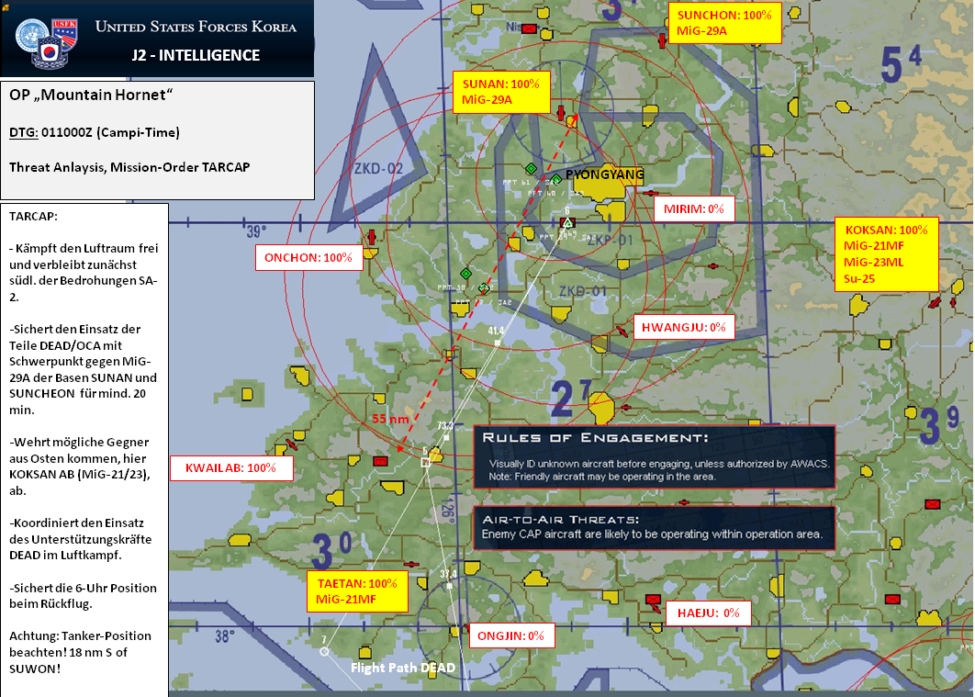This screenshot has width=975, height=697.
Task: Click the TARCAP: heading in briefing panel
Action: (x=34, y=217)
